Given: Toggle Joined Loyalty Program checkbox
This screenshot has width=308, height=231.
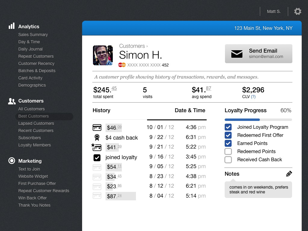Looking at the screenshot, I should click(x=228, y=127).
